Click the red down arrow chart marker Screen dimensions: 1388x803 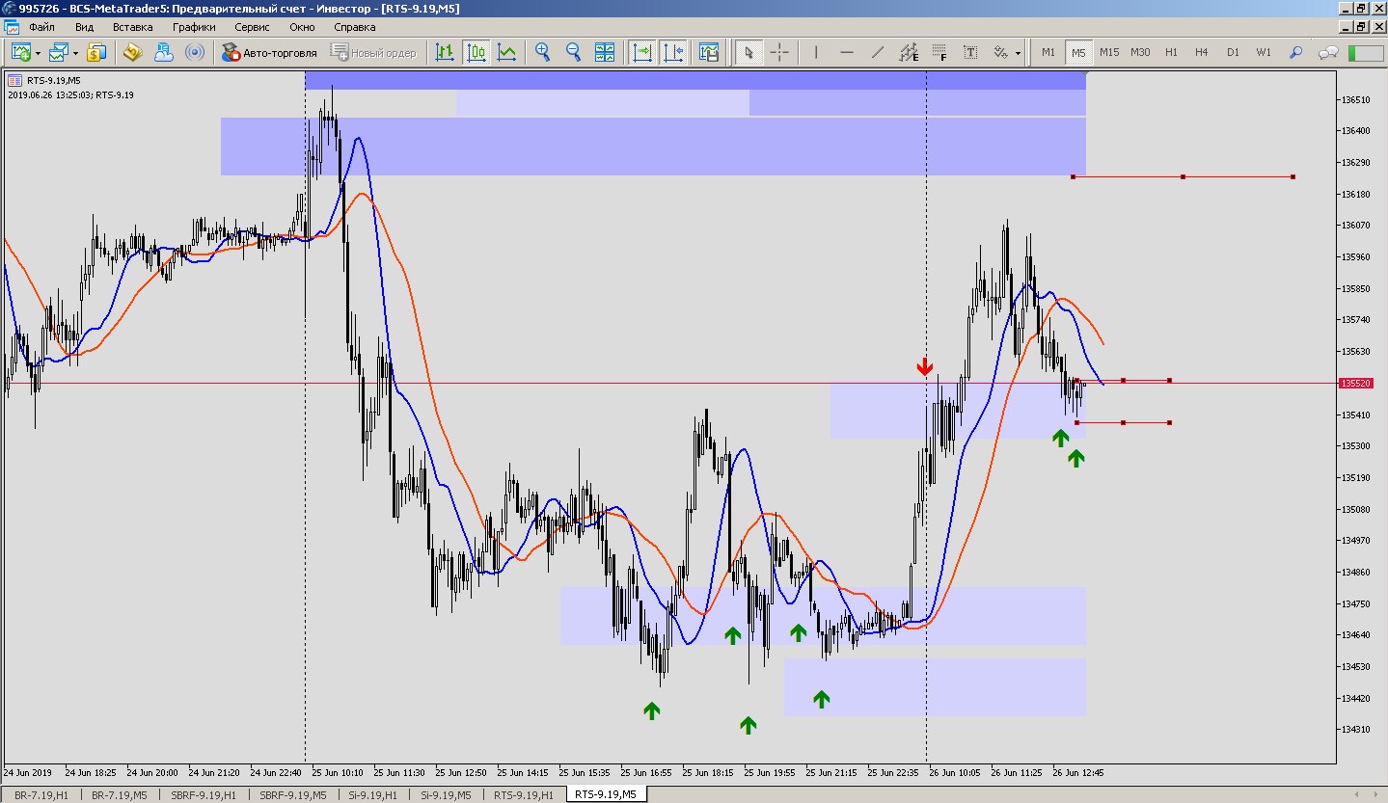coord(925,366)
